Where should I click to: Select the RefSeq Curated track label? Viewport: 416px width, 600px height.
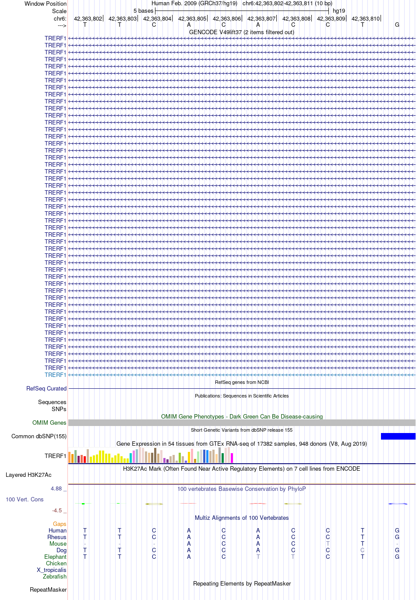(x=46, y=388)
